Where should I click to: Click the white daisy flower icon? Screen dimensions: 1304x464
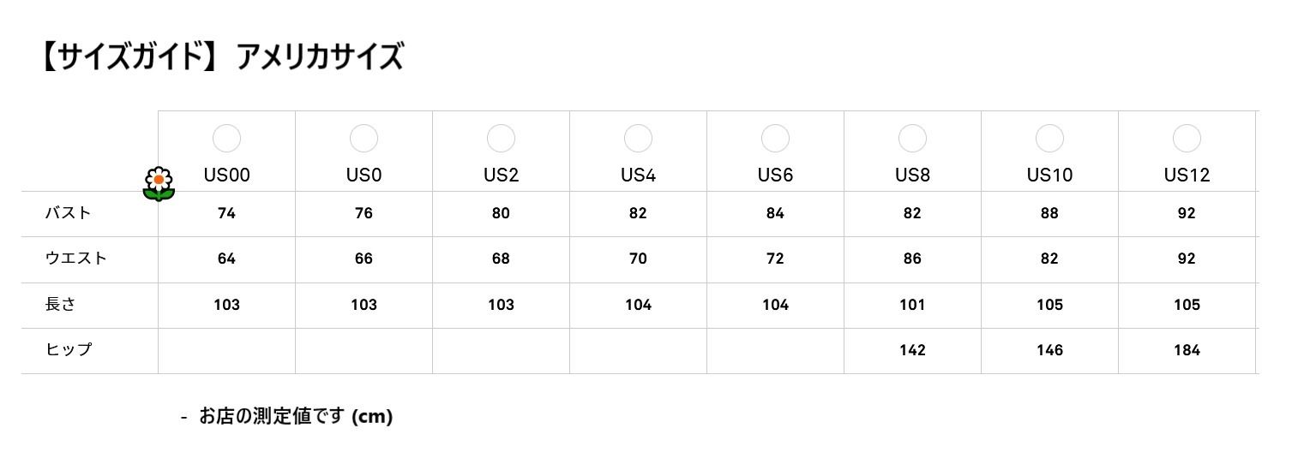(159, 184)
